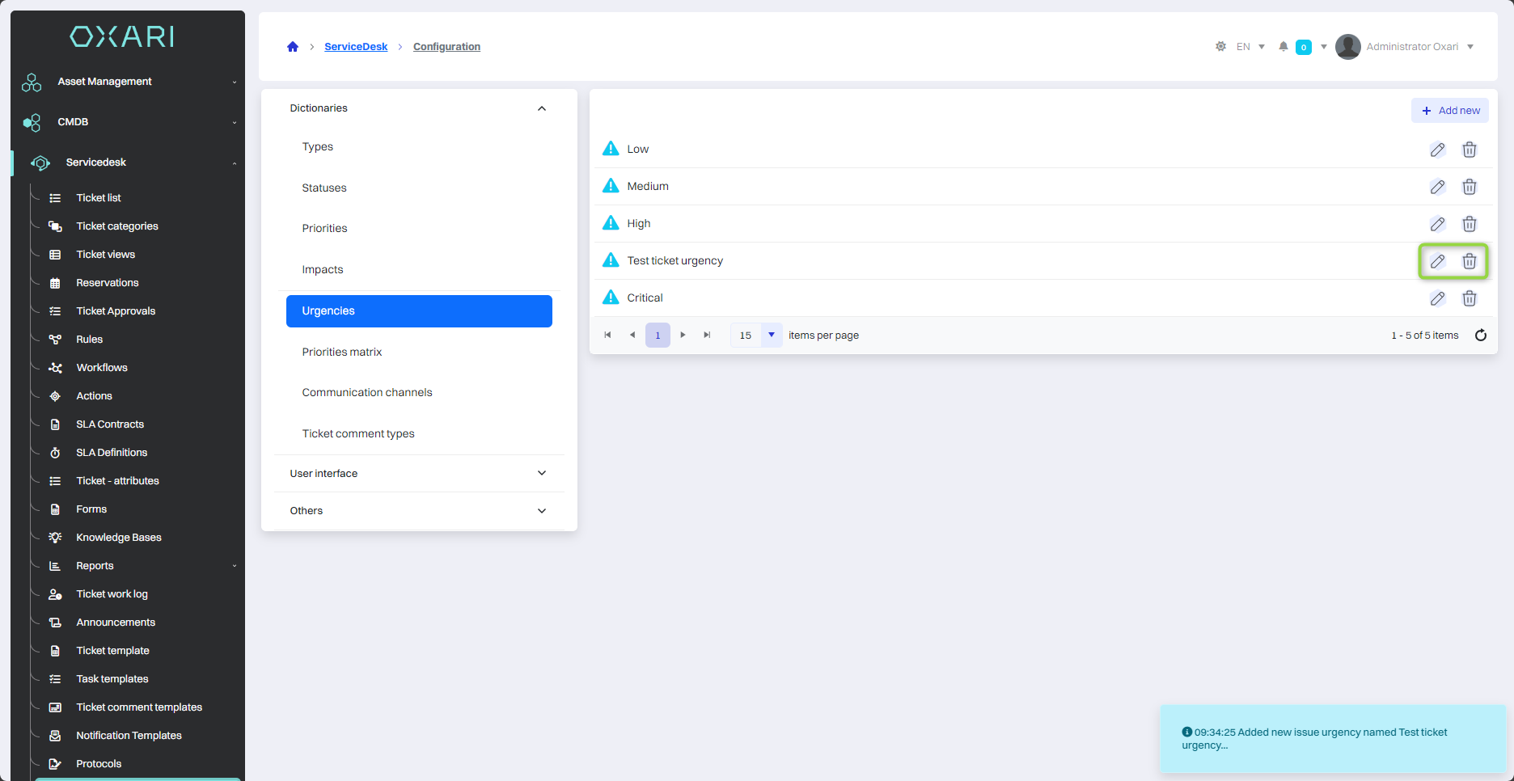Delete the Critical urgency entry
Image resolution: width=1514 pixels, height=781 pixels.
(1470, 298)
